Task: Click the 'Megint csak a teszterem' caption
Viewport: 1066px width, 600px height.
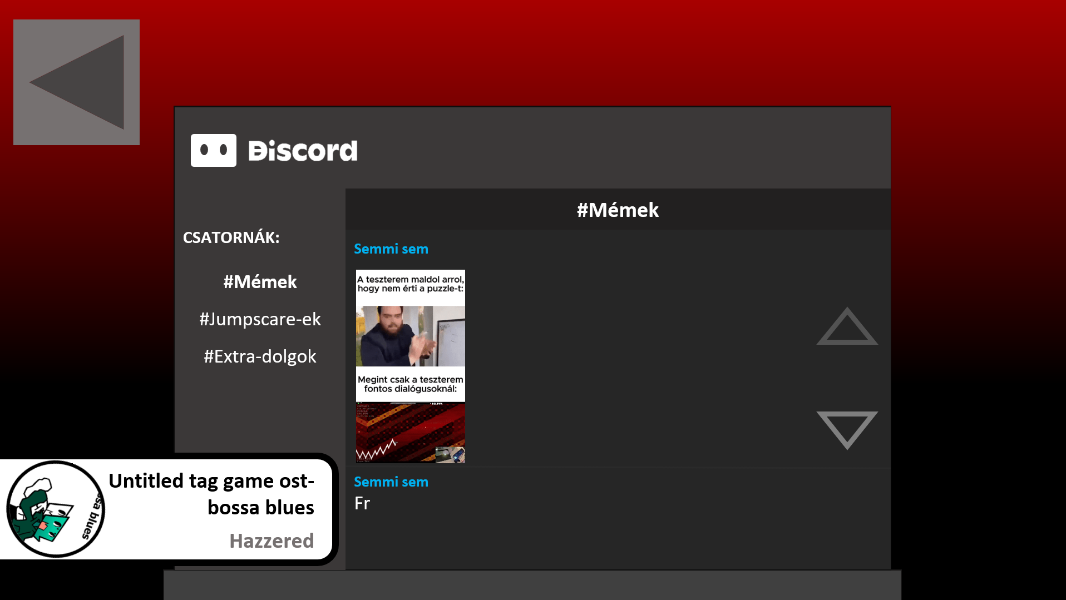Action: (x=411, y=384)
